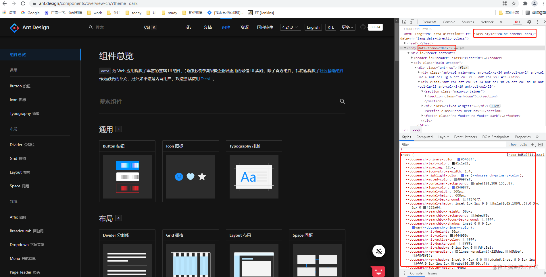
Task: Open the DOM Breakpoints tab
Action: (x=496, y=137)
